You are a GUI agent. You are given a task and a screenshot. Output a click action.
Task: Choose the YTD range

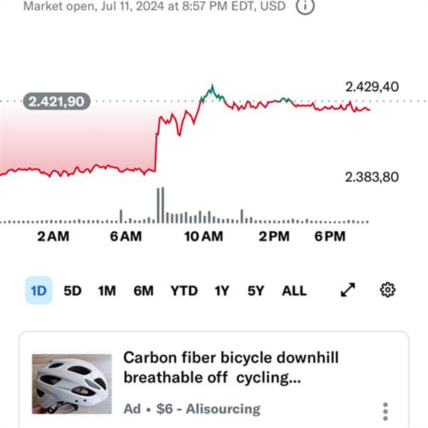click(184, 291)
